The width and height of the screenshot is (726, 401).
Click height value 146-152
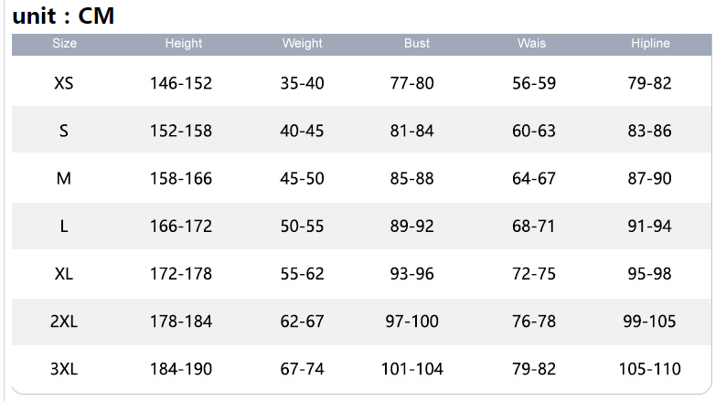coord(181,83)
